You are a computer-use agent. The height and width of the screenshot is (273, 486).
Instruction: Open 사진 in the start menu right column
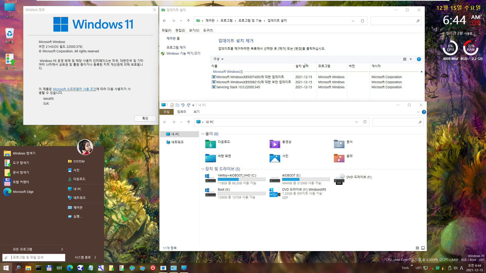pos(74,170)
